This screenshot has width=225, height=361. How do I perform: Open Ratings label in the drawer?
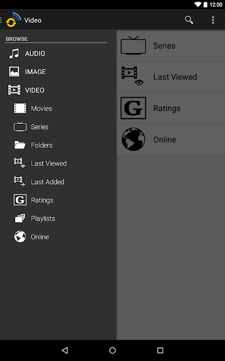(x=42, y=200)
